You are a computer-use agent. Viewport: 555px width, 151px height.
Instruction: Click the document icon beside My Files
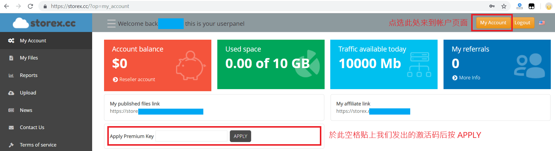[x=11, y=58]
